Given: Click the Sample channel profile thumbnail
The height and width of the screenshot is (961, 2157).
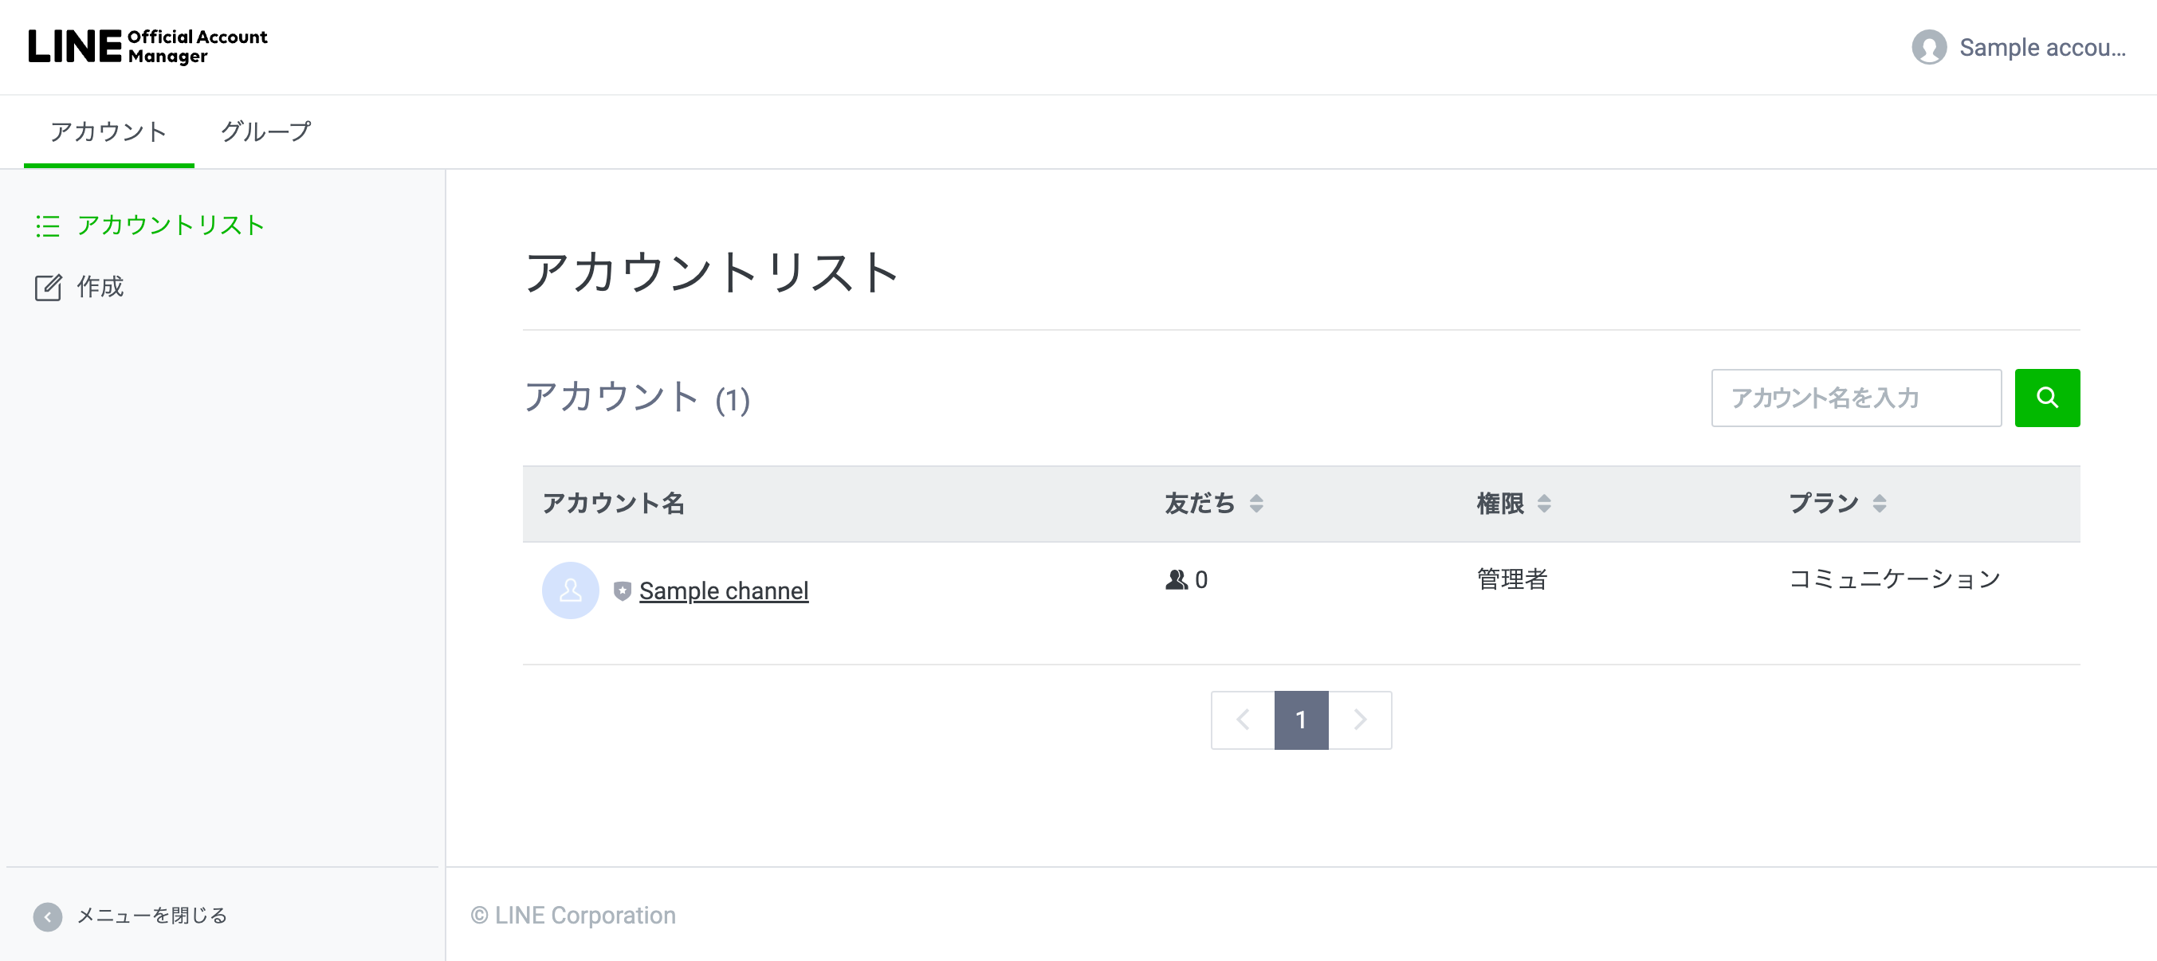Looking at the screenshot, I should click(x=570, y=590).
